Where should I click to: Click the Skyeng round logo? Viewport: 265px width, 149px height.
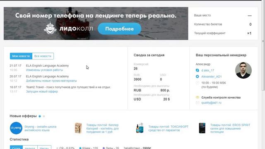point(16,128)
